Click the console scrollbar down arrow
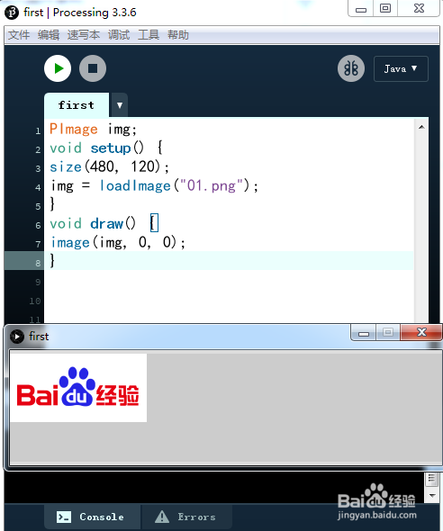The image size is (443, 531). click(432, 495)
